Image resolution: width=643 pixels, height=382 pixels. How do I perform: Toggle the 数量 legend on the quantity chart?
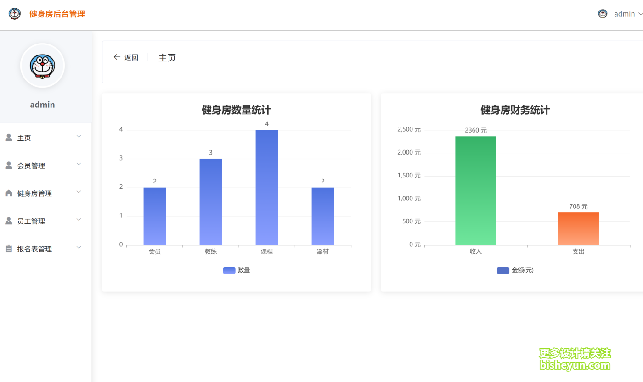coord(236,271)
